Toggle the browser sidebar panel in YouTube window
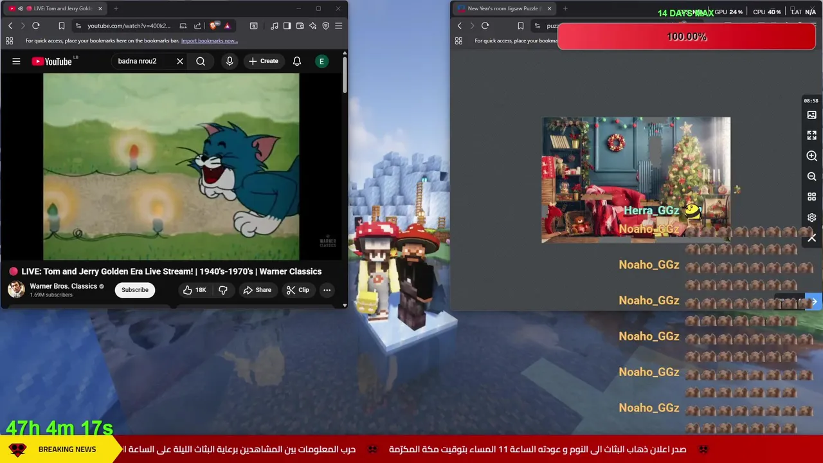This screenshot has height=463, width=823. pyautogui.click(x=287, y=26)
